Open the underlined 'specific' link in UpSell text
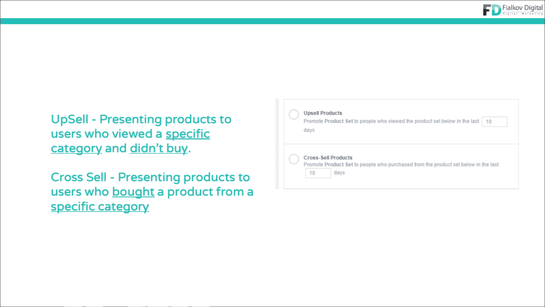Screen dimensions: 545x307 coord(188,134)
